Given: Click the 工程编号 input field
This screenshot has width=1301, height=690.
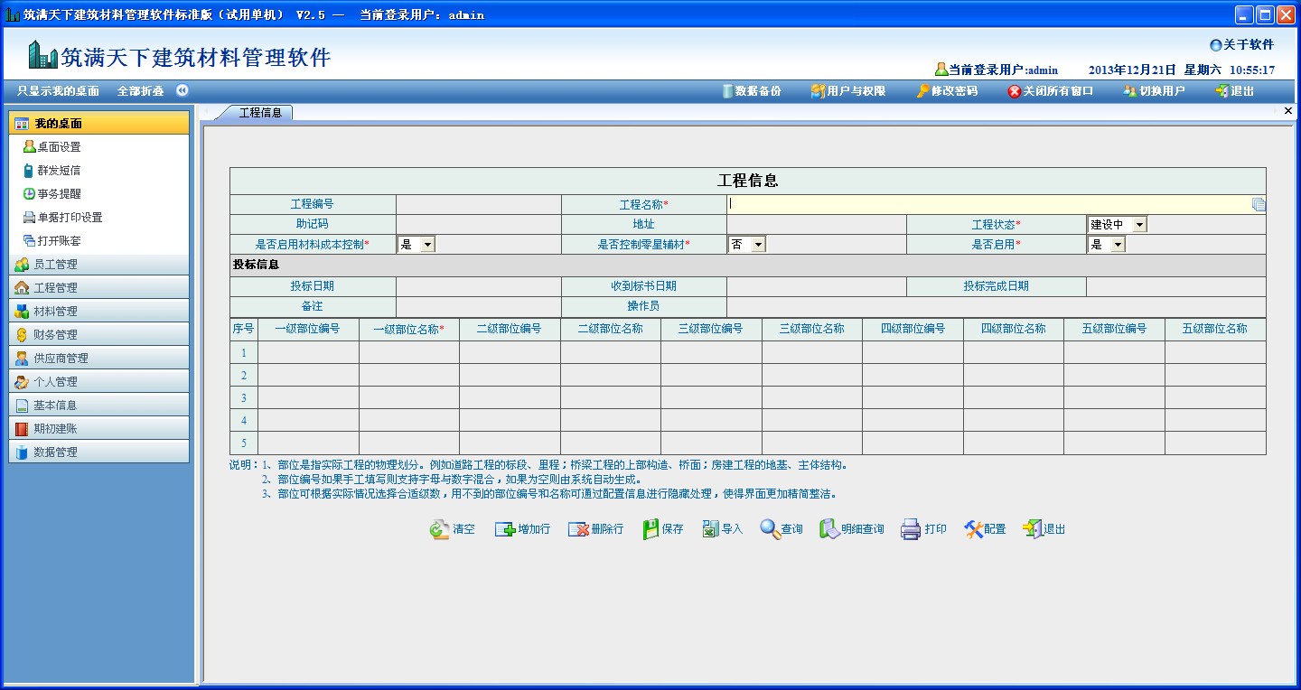Looking at the screenshot, I should click(x=479, y=204).
